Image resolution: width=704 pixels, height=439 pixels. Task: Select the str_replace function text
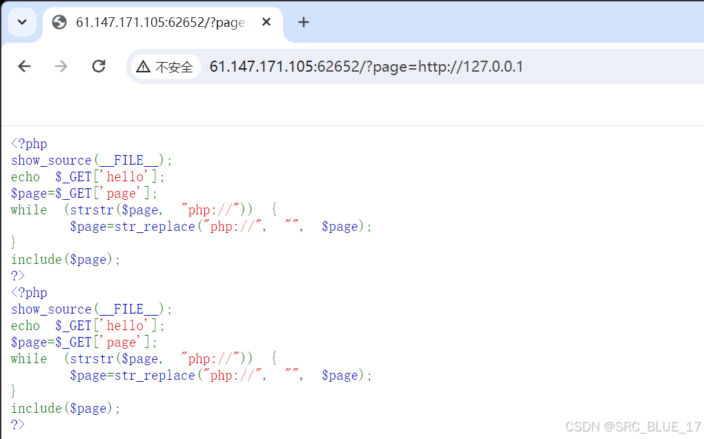click(143, 226)
